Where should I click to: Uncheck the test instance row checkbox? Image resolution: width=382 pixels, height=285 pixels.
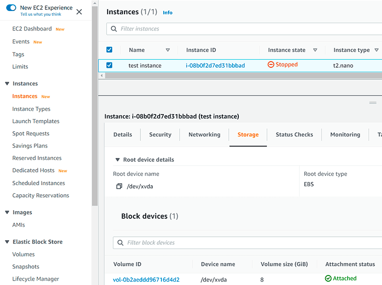(109, 65)
